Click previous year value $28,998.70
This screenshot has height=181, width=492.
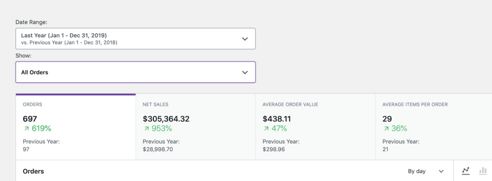point(158,149)
